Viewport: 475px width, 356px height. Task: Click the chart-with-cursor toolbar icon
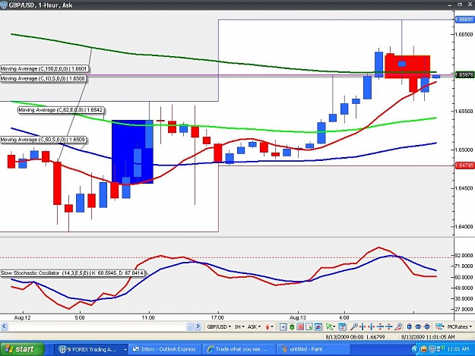(x=309, y=326)
